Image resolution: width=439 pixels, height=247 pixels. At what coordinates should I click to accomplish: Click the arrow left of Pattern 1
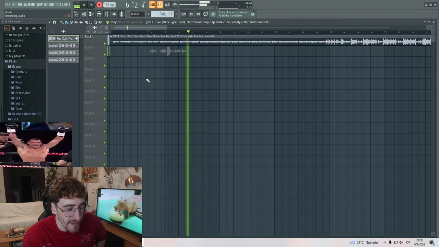tap(149, 14)
